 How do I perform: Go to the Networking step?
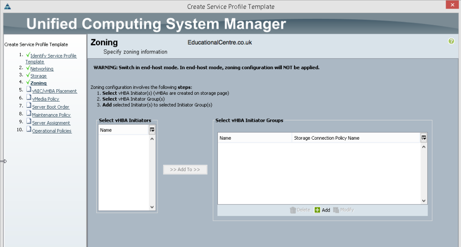click(x=42, y=69)
